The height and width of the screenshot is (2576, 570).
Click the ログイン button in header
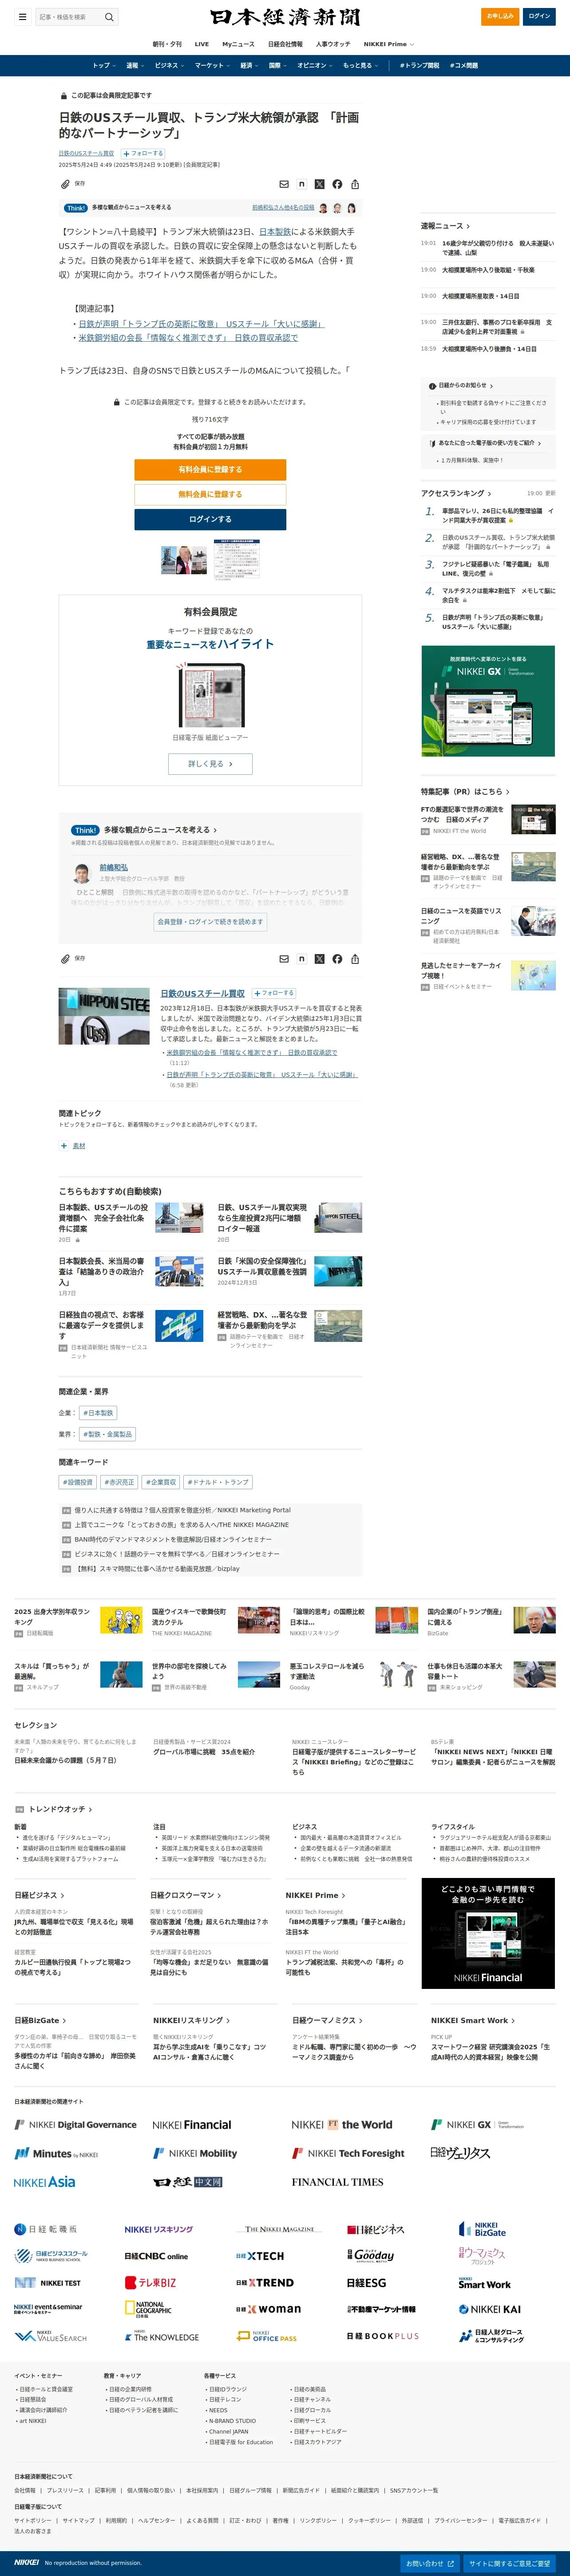[x=539, y=16]
